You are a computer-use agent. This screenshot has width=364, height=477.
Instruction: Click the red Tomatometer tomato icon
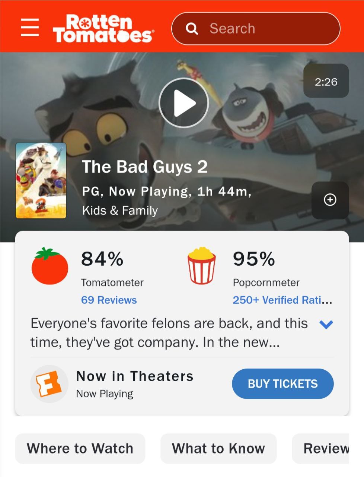pyautogui.click(x=50, y=266)
